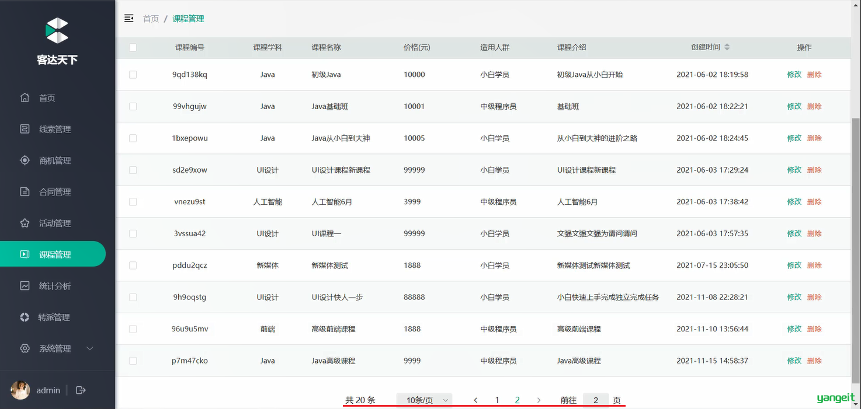The width and height of the screenshot is (861, 409).
Task: Open 转派管理 in the sidebar menu
Action: tap(53, 317)
